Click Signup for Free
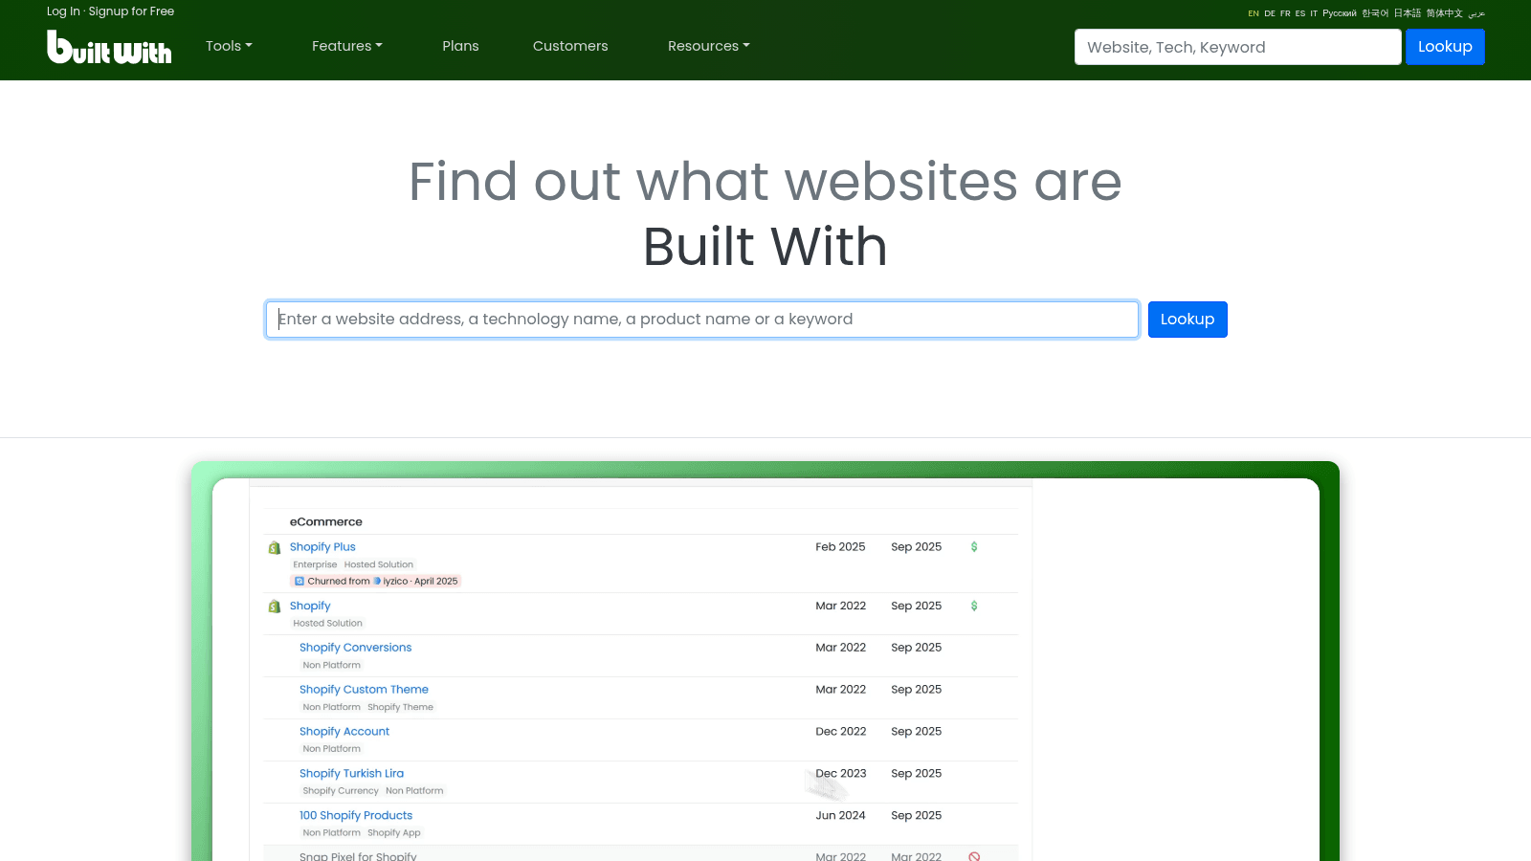The image size is (1531, 861). [131, 11]
